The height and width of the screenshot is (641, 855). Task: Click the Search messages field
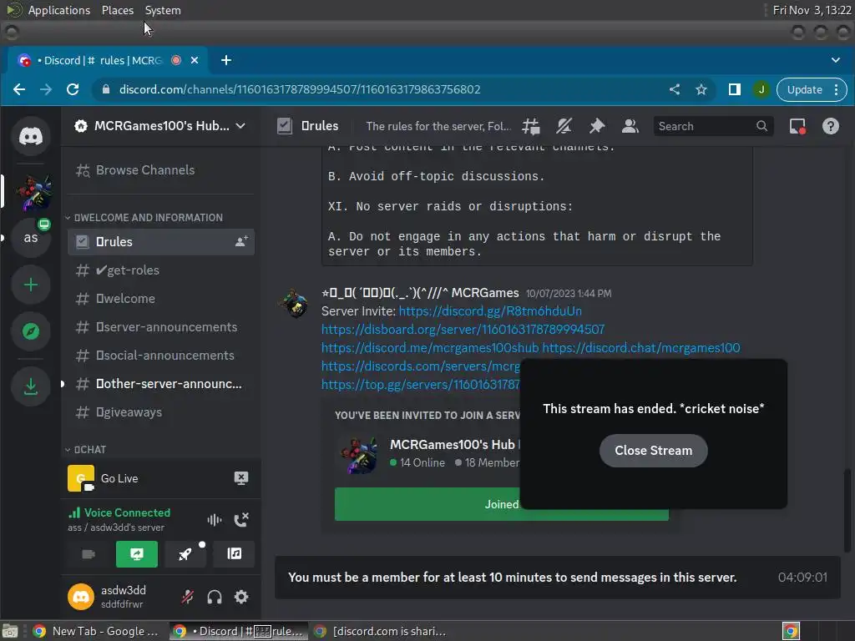pyautogui.click(x=713, y=127)
